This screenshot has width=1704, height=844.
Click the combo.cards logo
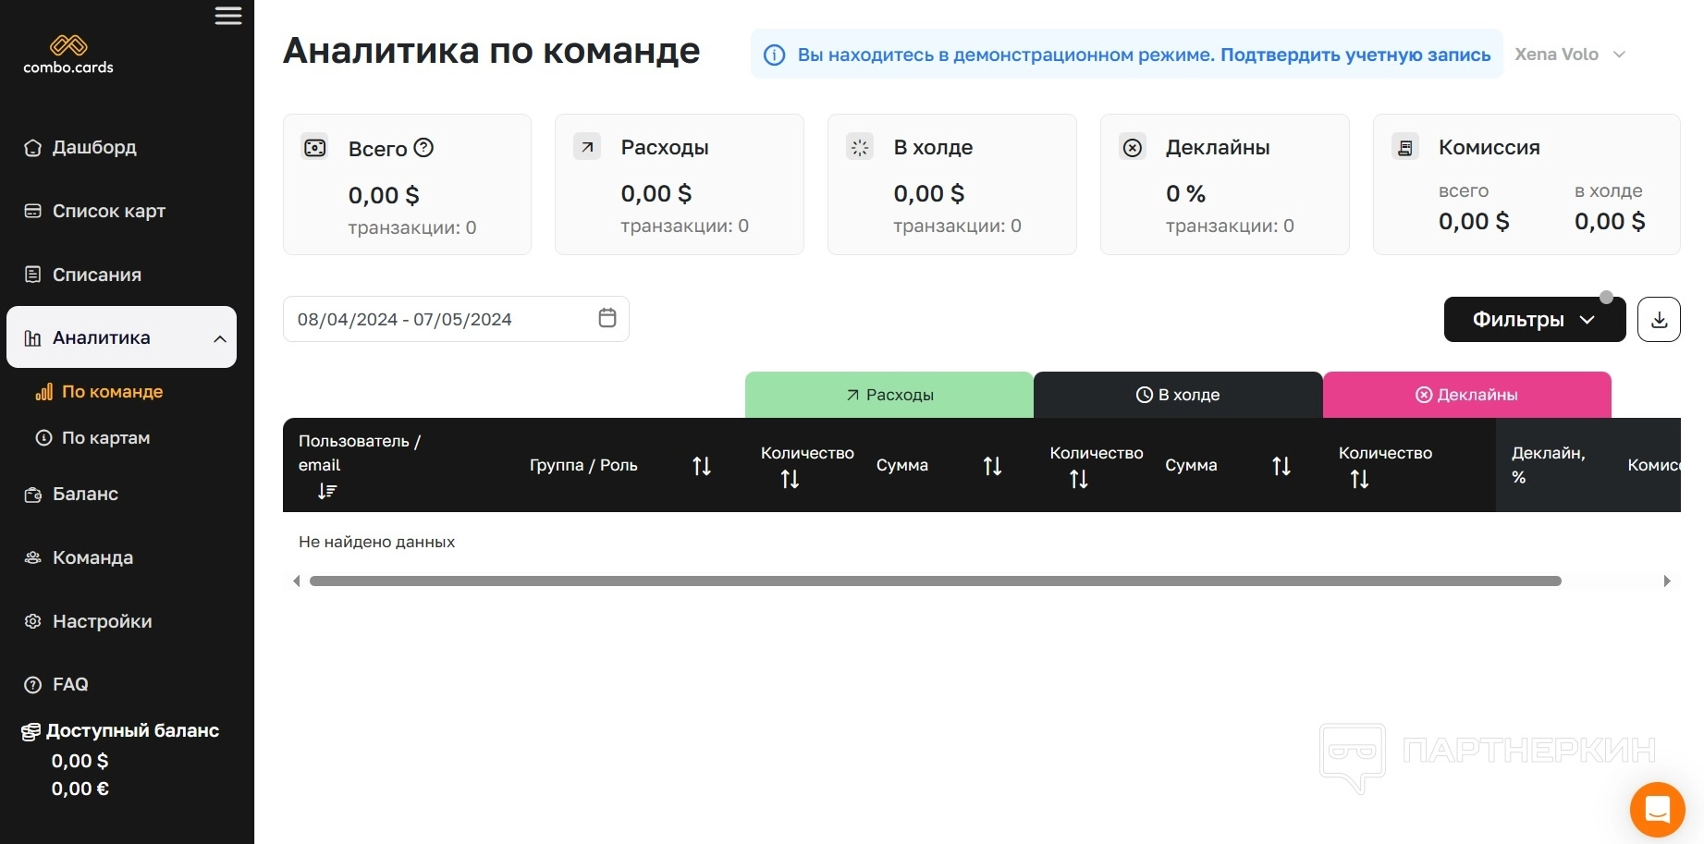point(68,54)
